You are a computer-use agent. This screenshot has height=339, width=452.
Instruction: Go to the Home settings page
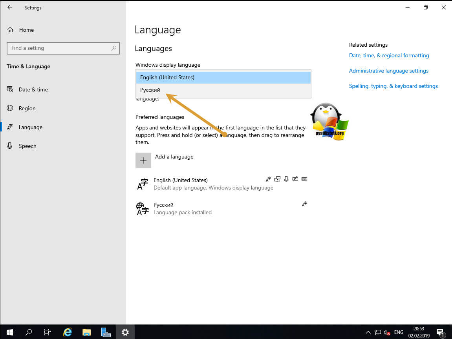[x=26, y=30]
